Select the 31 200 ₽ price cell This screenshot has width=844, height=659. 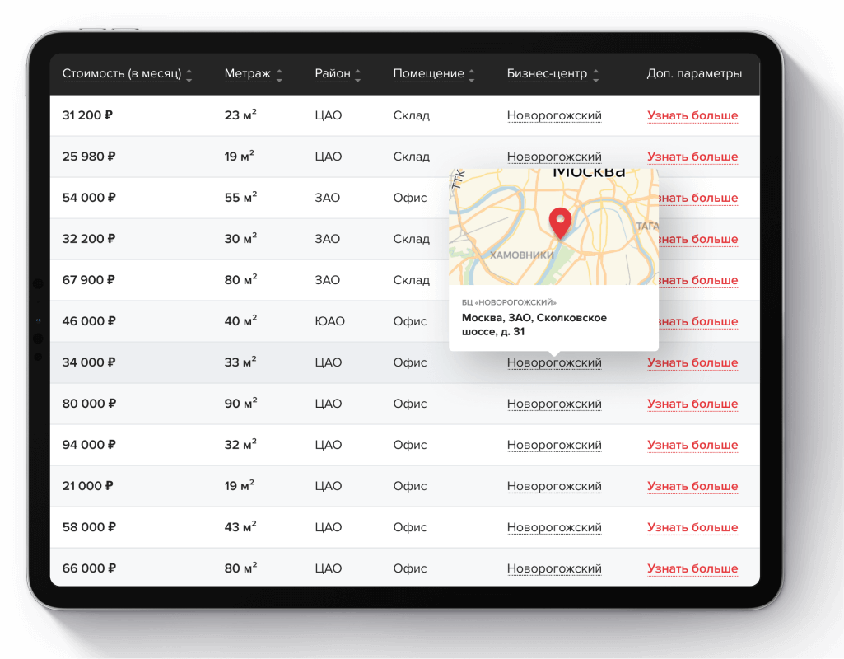tap(88, 115)
